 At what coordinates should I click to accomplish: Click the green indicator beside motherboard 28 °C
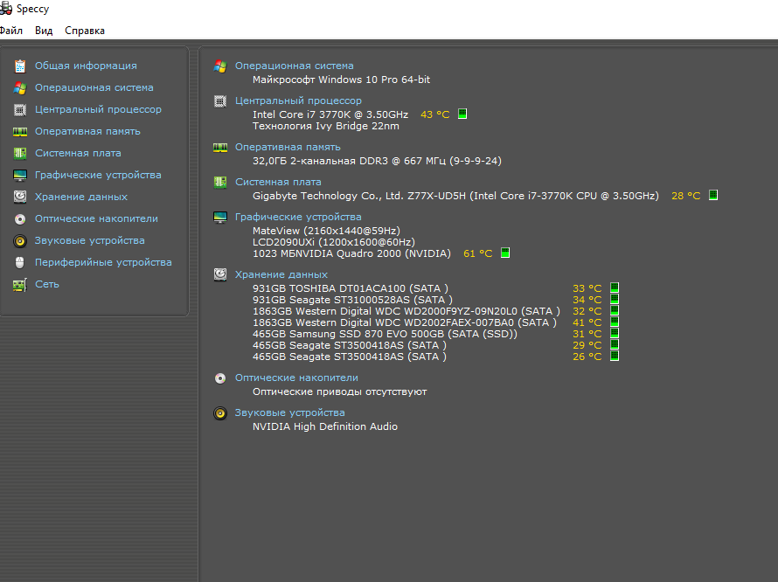click(x=713, y=195)
